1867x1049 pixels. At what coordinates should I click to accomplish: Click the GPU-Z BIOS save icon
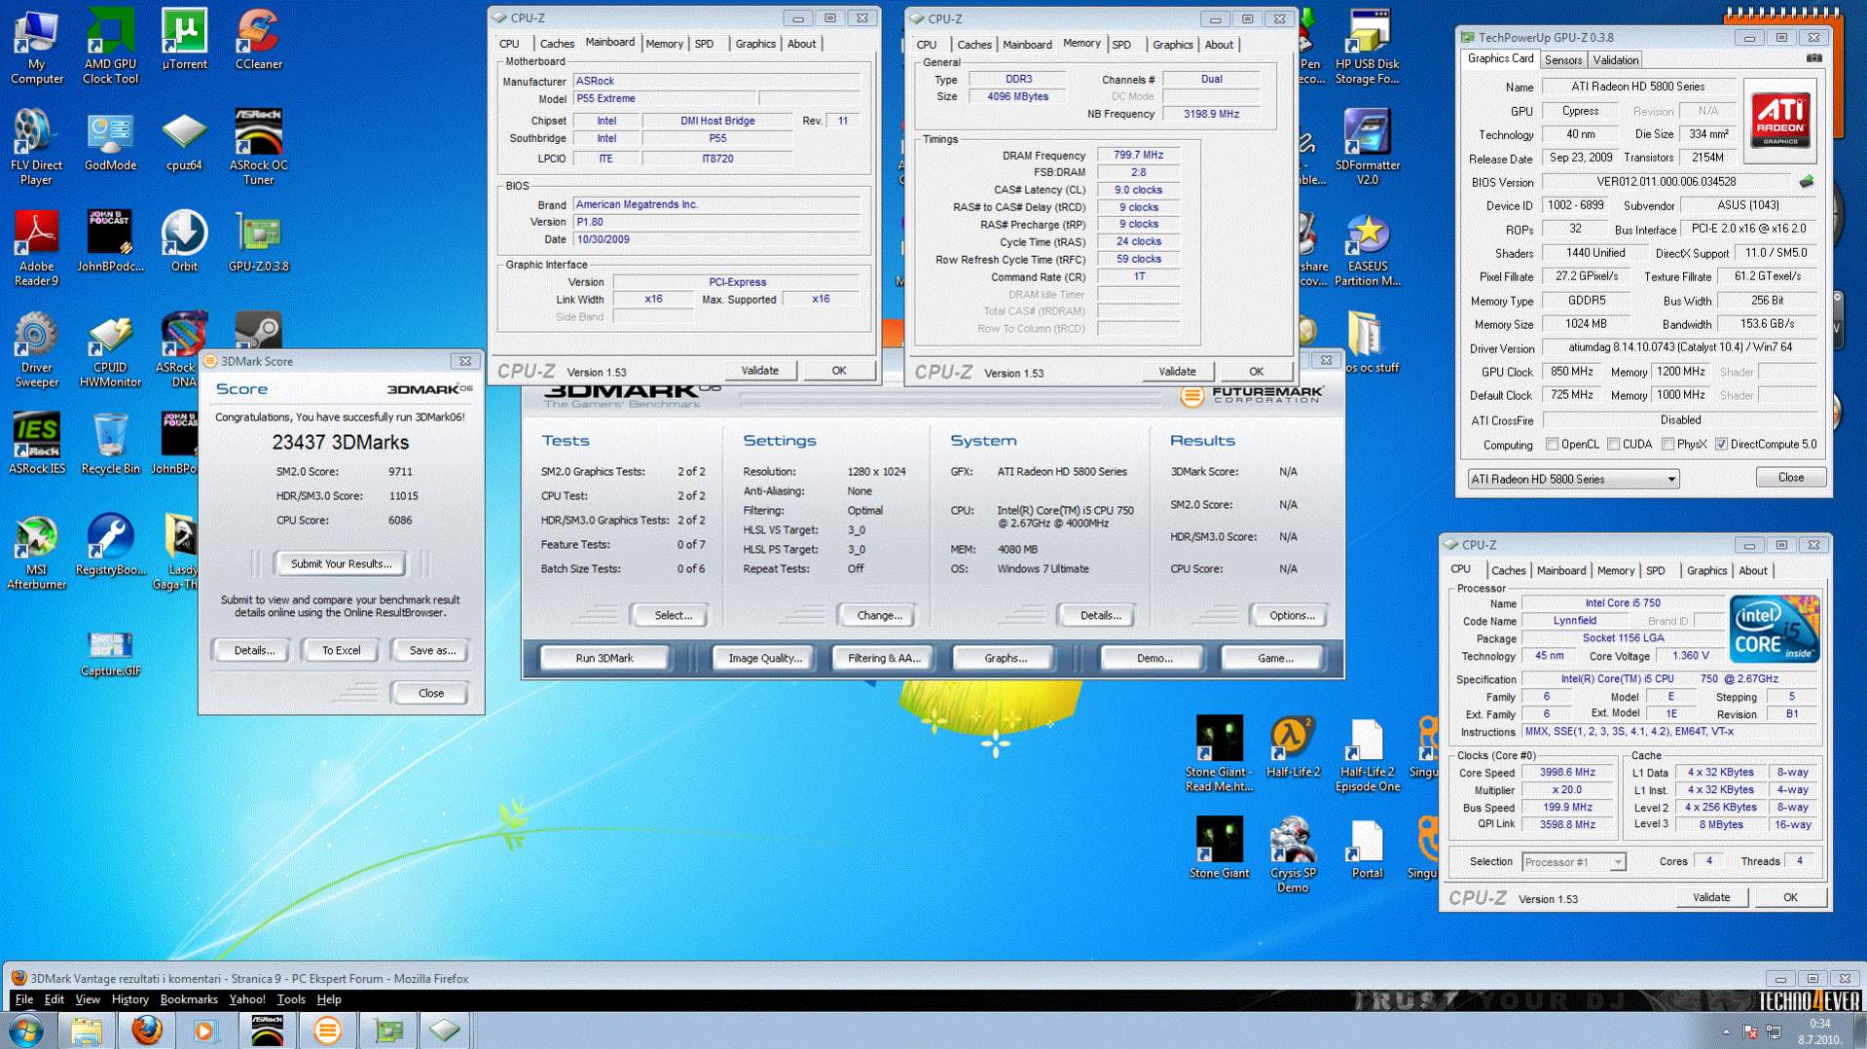[x=1807, y=182]
